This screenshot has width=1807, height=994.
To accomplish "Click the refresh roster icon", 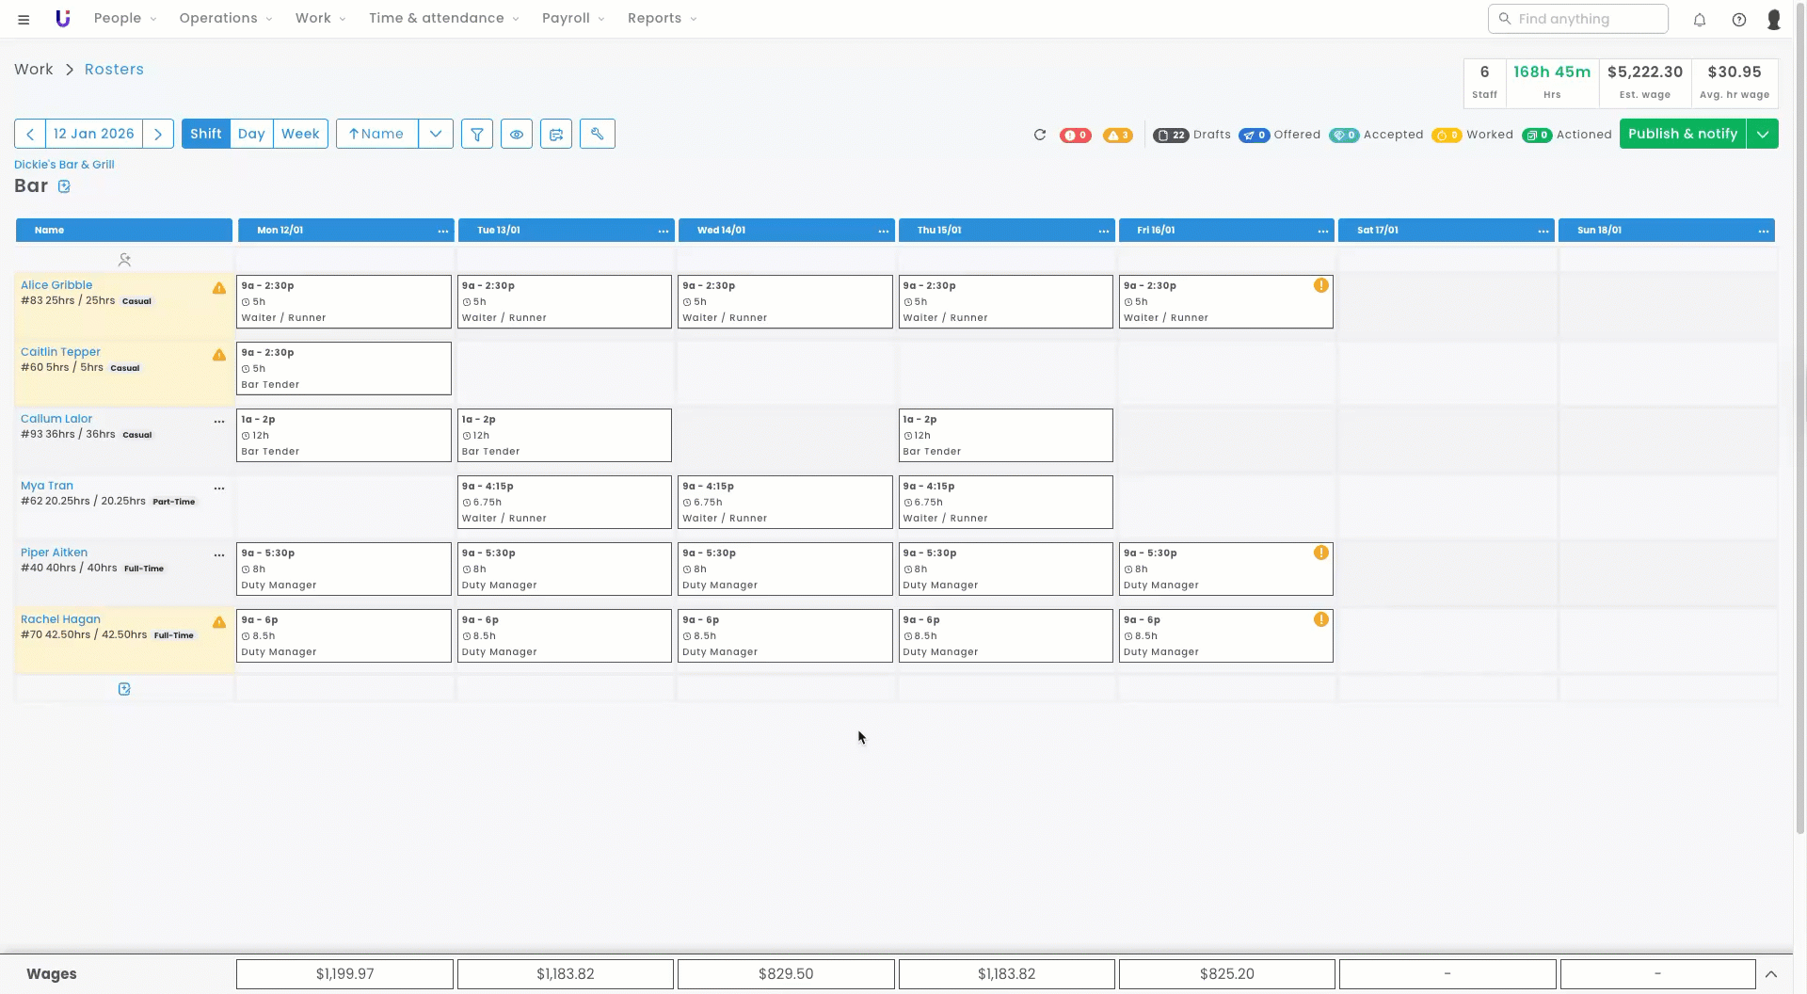I will tap(1040, 135).
